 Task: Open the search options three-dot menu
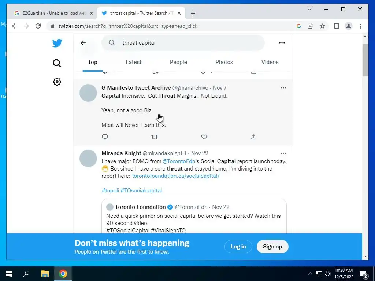[x=282, y=43]
